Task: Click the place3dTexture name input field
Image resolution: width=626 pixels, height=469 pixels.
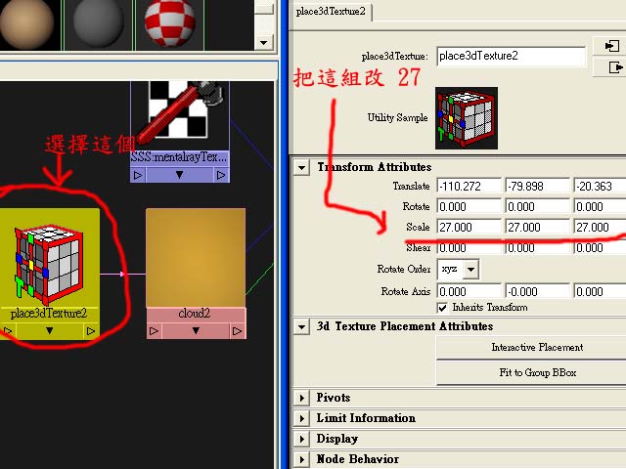Action: coord(511,57)
